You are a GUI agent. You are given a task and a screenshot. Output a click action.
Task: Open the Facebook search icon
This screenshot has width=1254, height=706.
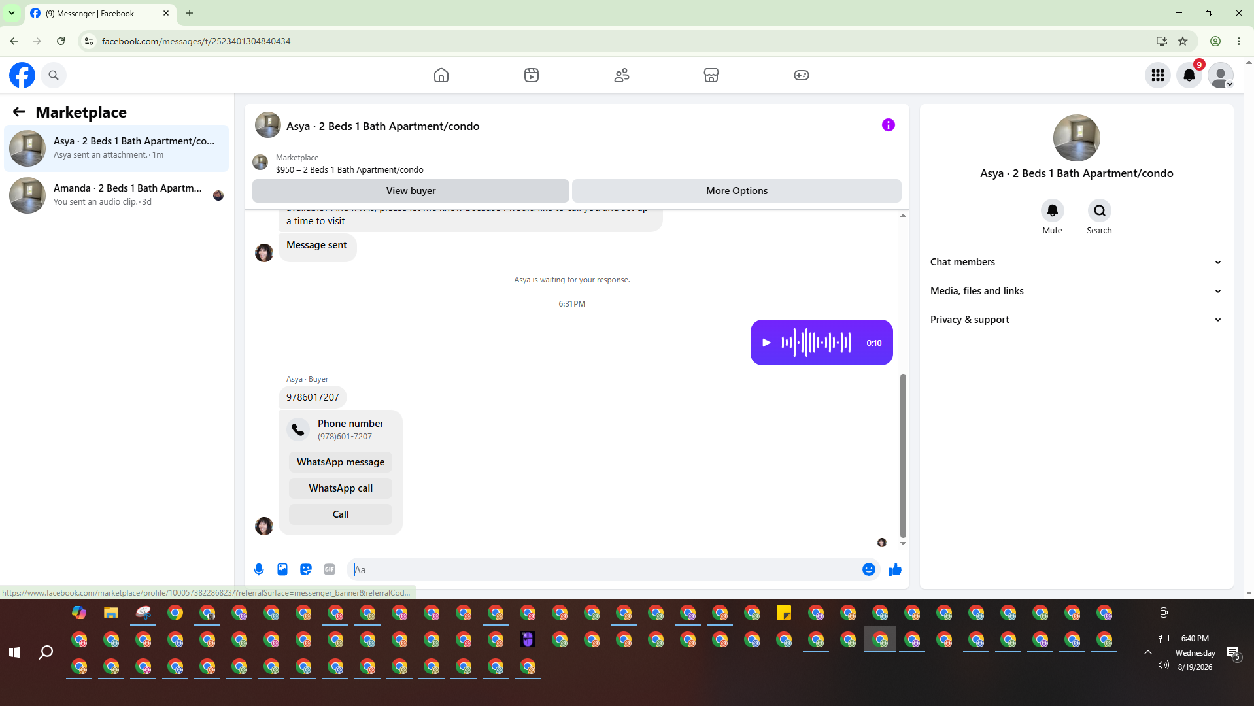coord(54,75)
